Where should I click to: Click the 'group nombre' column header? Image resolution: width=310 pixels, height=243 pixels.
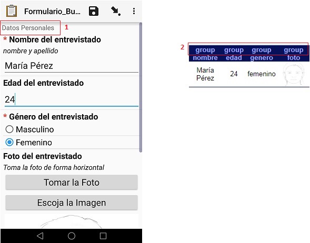click(205, 54)
